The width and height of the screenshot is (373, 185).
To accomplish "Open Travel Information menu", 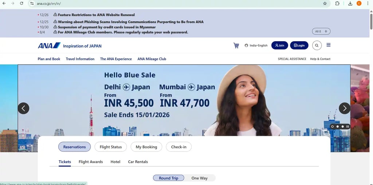I will (x=80, y=59).
